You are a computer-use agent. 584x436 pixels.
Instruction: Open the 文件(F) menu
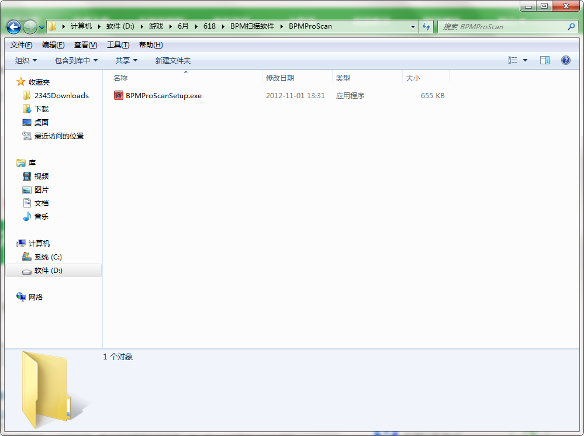point(21,45)
